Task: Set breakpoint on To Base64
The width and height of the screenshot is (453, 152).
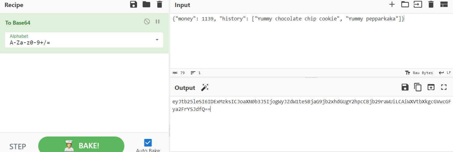Action: coord(158,22)
